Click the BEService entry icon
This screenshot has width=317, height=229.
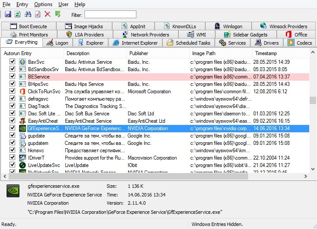(23, 77)
